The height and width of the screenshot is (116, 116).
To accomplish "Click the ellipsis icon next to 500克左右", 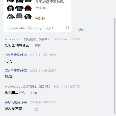I will [x=36, y=109].
